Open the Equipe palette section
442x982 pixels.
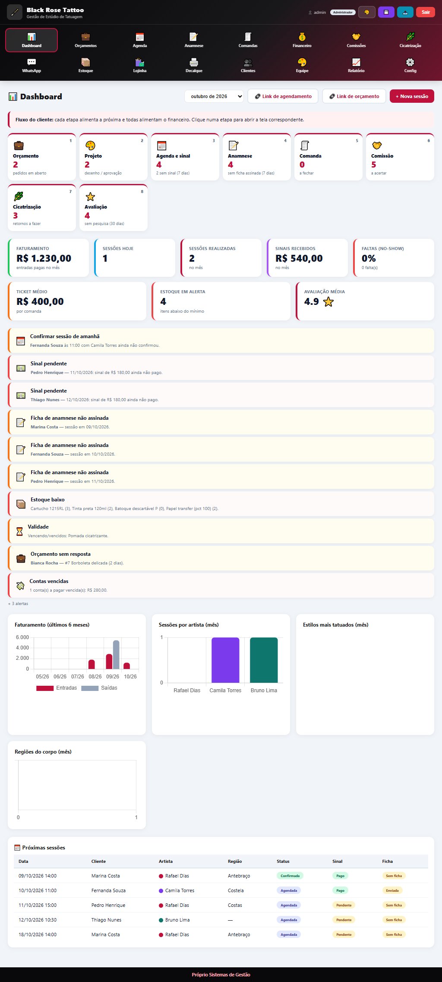[302, 65]
